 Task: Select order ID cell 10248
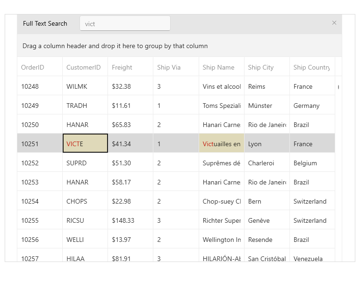[x=40, y=86]
